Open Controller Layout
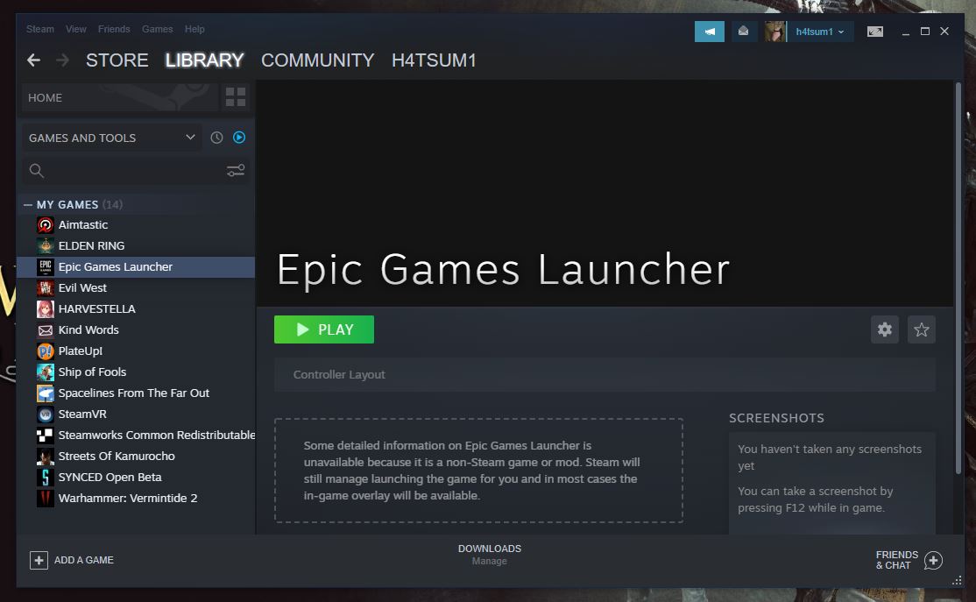This screenshot has width=976, height=602. (605, 375)
